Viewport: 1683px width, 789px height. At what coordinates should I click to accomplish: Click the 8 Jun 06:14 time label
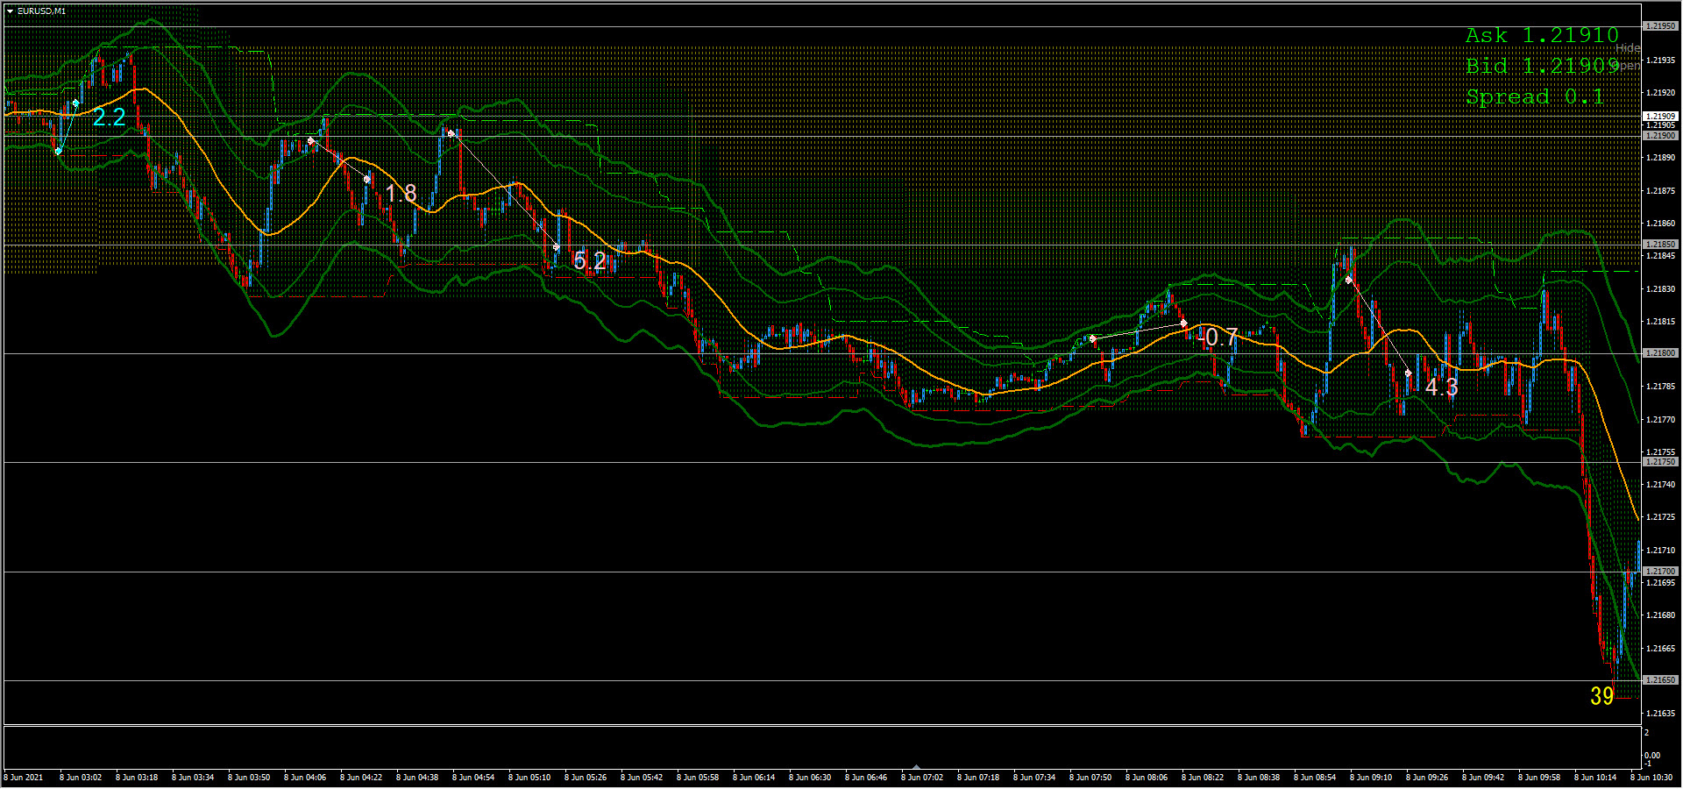[x=754, y=778]
